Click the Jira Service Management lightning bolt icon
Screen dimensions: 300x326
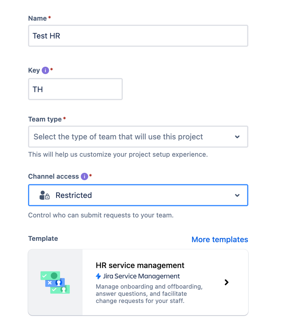click(98, 276)
